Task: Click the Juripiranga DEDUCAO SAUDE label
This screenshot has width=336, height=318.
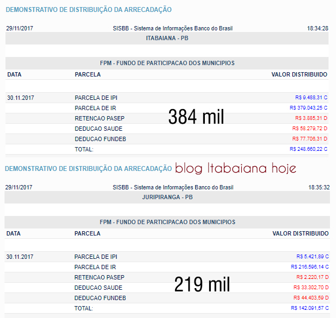Action: click(x=98, y=288)
